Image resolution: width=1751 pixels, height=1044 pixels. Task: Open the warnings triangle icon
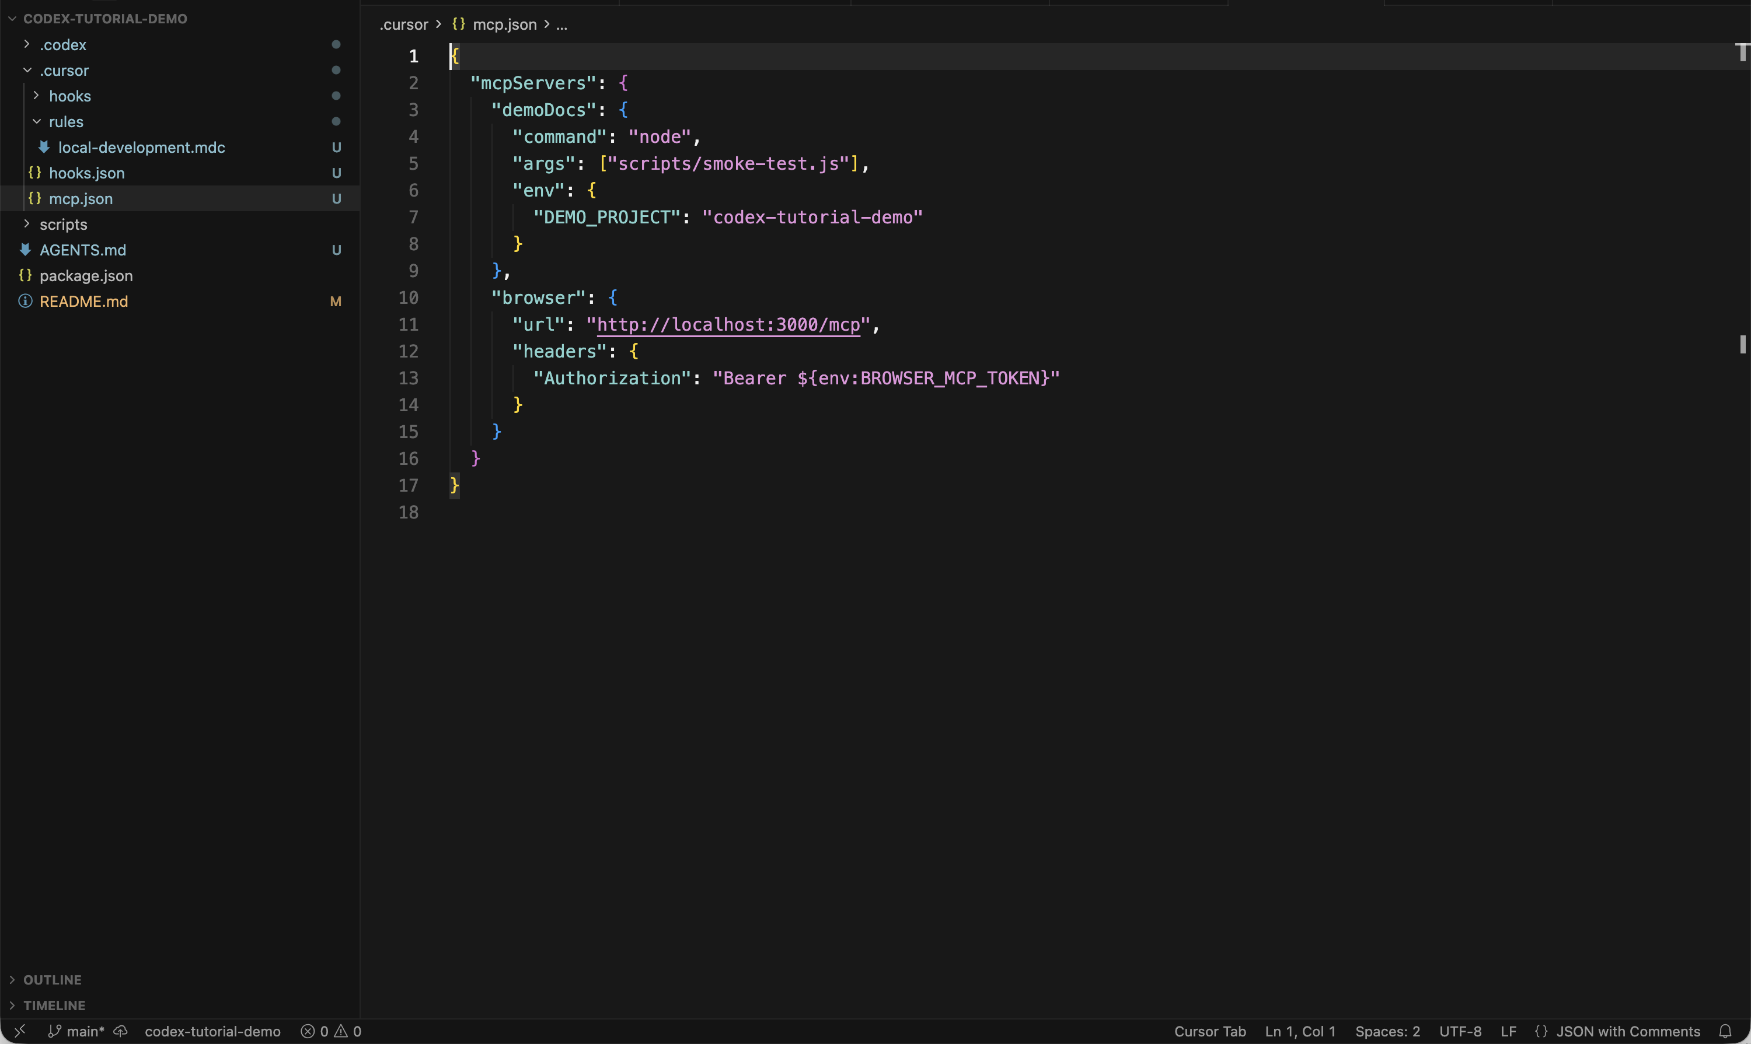341,1031
